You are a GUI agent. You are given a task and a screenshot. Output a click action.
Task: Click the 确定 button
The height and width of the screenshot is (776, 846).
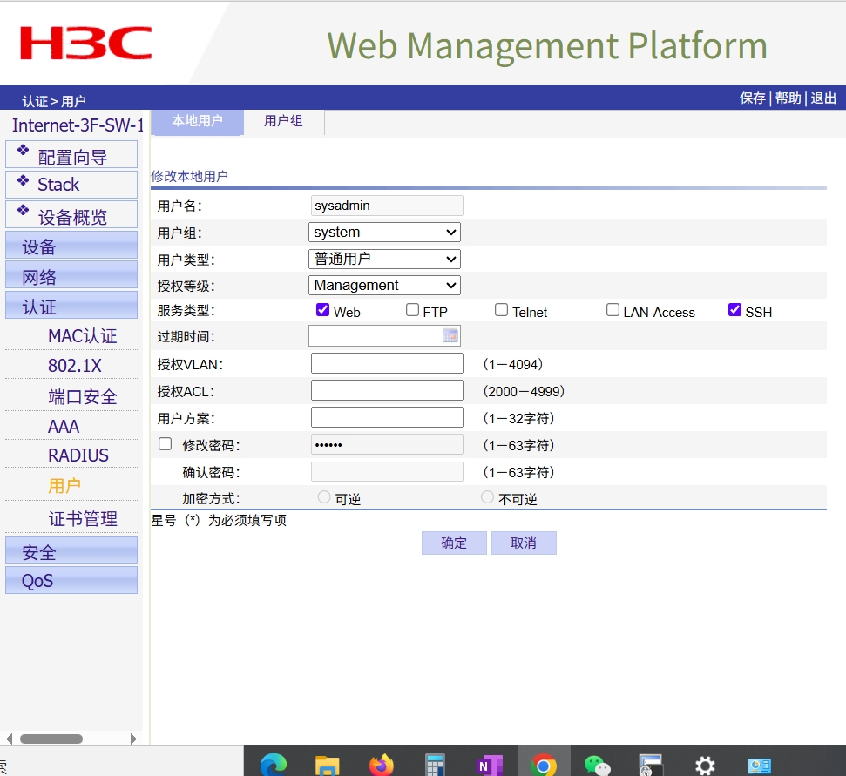pos(454,543)
